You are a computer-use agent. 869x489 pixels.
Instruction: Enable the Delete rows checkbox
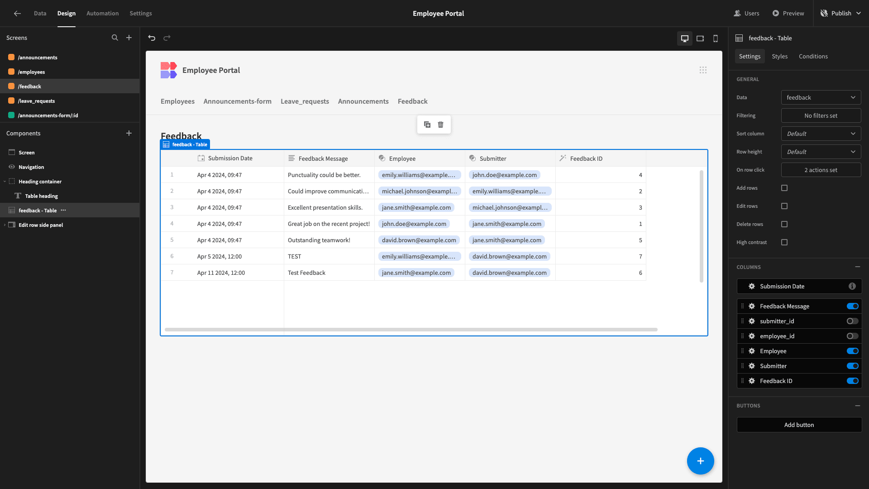[x=784, y=224]
